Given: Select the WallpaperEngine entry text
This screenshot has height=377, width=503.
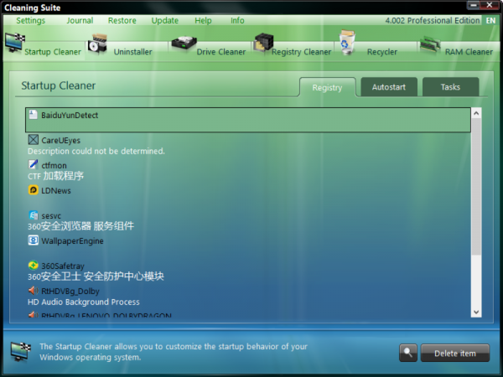Looking at the screenshot, I should click(x=72, y=240).
